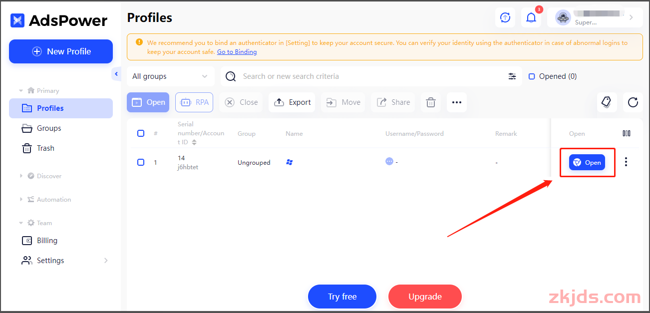
Task: Click the Remark column header
Action: (506, 134)
